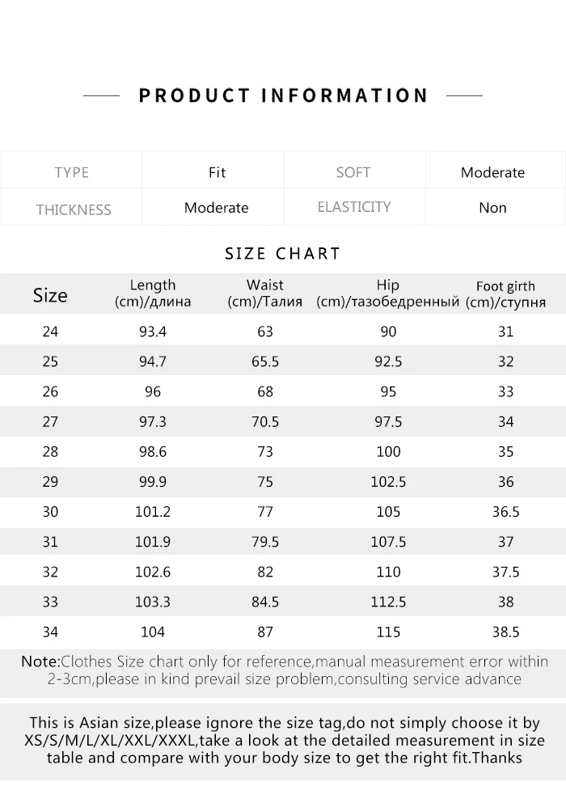
Task: Click the Non elasticity value
Action: [x=492, y=208]
